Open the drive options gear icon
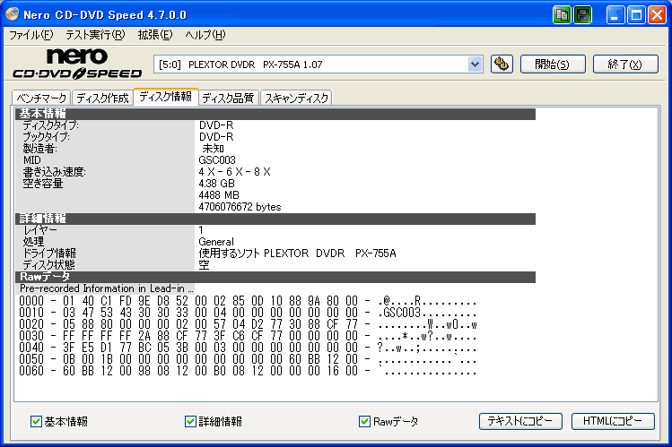The image size is (672, 447). click(x=502, y=64)
